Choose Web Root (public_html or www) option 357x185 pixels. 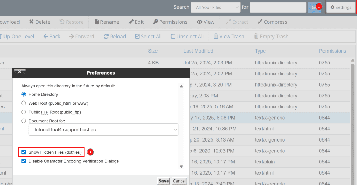click(x=24, y=103)
